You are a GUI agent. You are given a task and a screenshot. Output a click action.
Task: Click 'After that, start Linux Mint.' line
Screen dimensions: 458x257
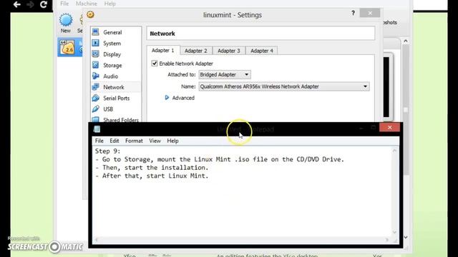click(x=152, y=176)
